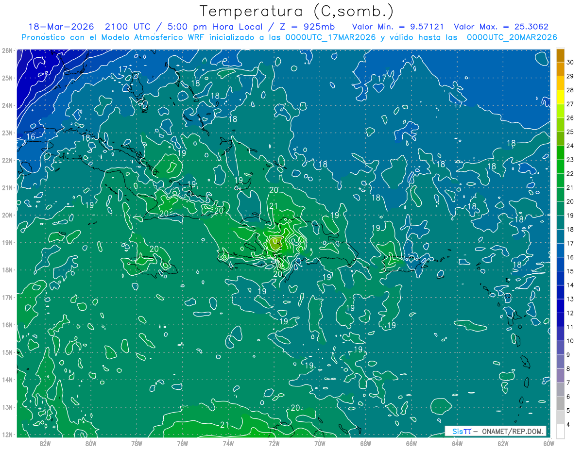583x450 pixels.
Task: Click the "0000UTC_17MAR2026" initialization time text
Action: [x=330, y=37]
